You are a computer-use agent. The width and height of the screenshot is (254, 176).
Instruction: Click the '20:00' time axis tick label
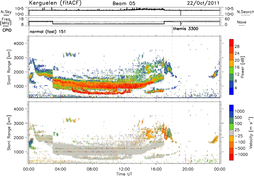pos(188,169)
